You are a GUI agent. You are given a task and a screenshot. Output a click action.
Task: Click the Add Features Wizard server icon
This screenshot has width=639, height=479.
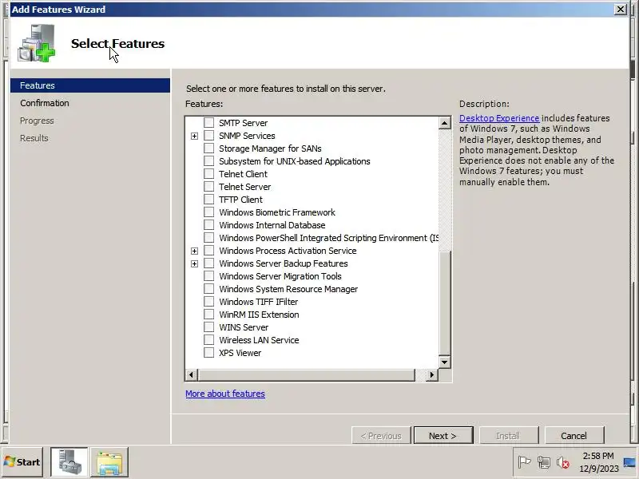37,43
